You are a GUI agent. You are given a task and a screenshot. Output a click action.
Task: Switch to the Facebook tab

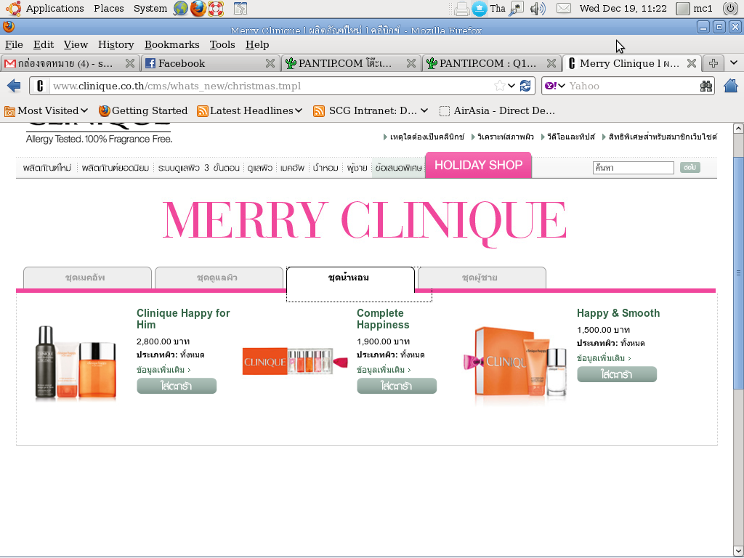point(210,63)
